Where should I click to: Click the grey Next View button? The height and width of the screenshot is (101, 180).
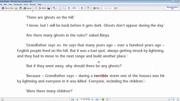(x=107, y=99)
